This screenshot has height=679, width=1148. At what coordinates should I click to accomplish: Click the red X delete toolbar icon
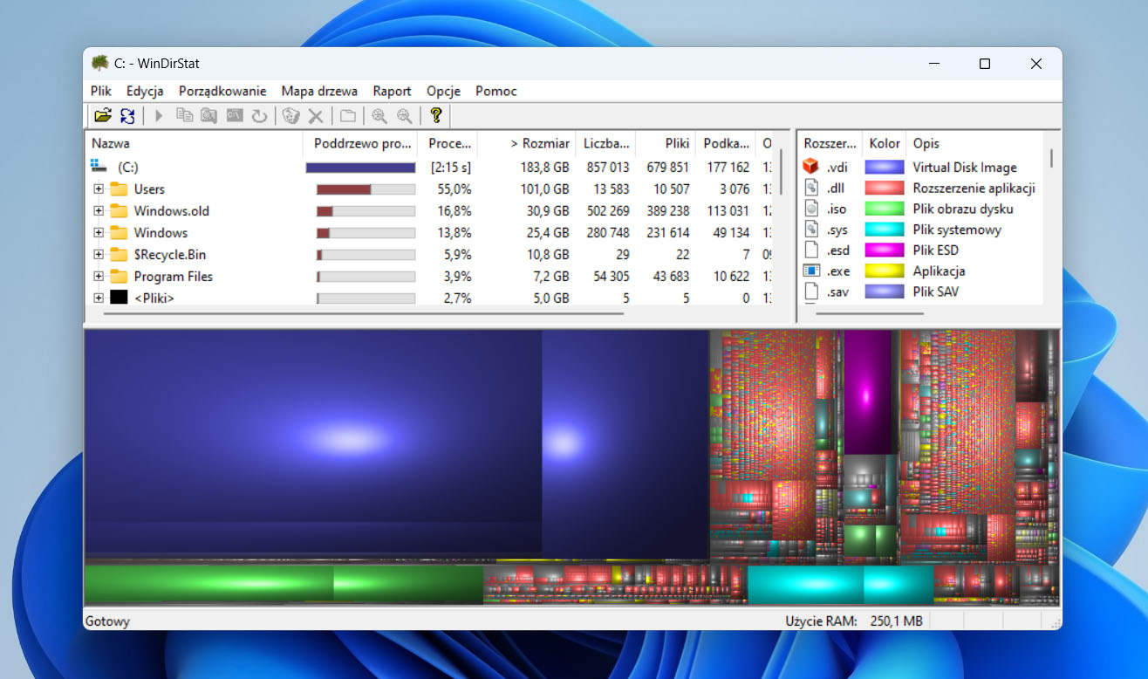pyautogui.click(x=316, y=115)
